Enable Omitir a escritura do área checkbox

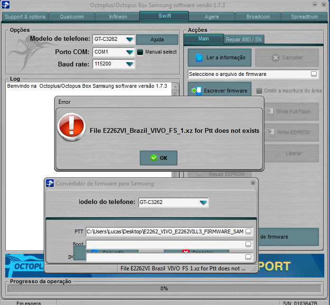click(259, 91)
